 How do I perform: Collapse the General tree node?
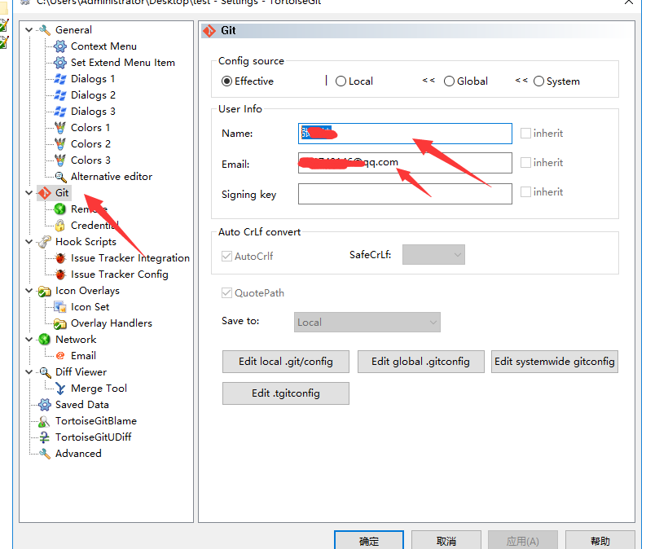tap(29, 29)
